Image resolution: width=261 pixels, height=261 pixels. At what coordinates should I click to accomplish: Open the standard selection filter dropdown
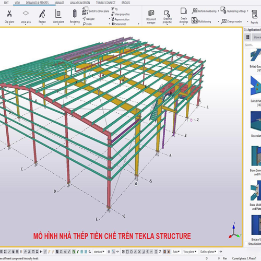pyautogui.click(x=99, y=252)
